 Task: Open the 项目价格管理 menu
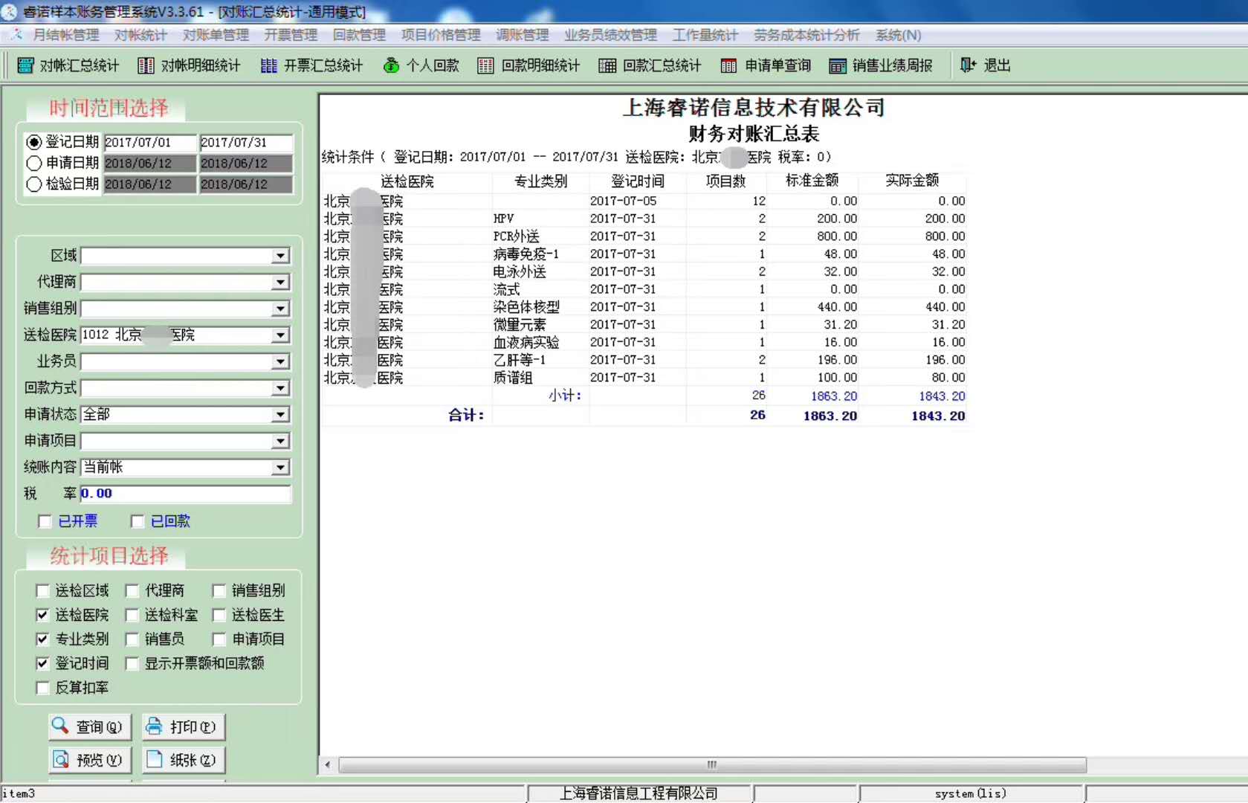pos(440,35)
